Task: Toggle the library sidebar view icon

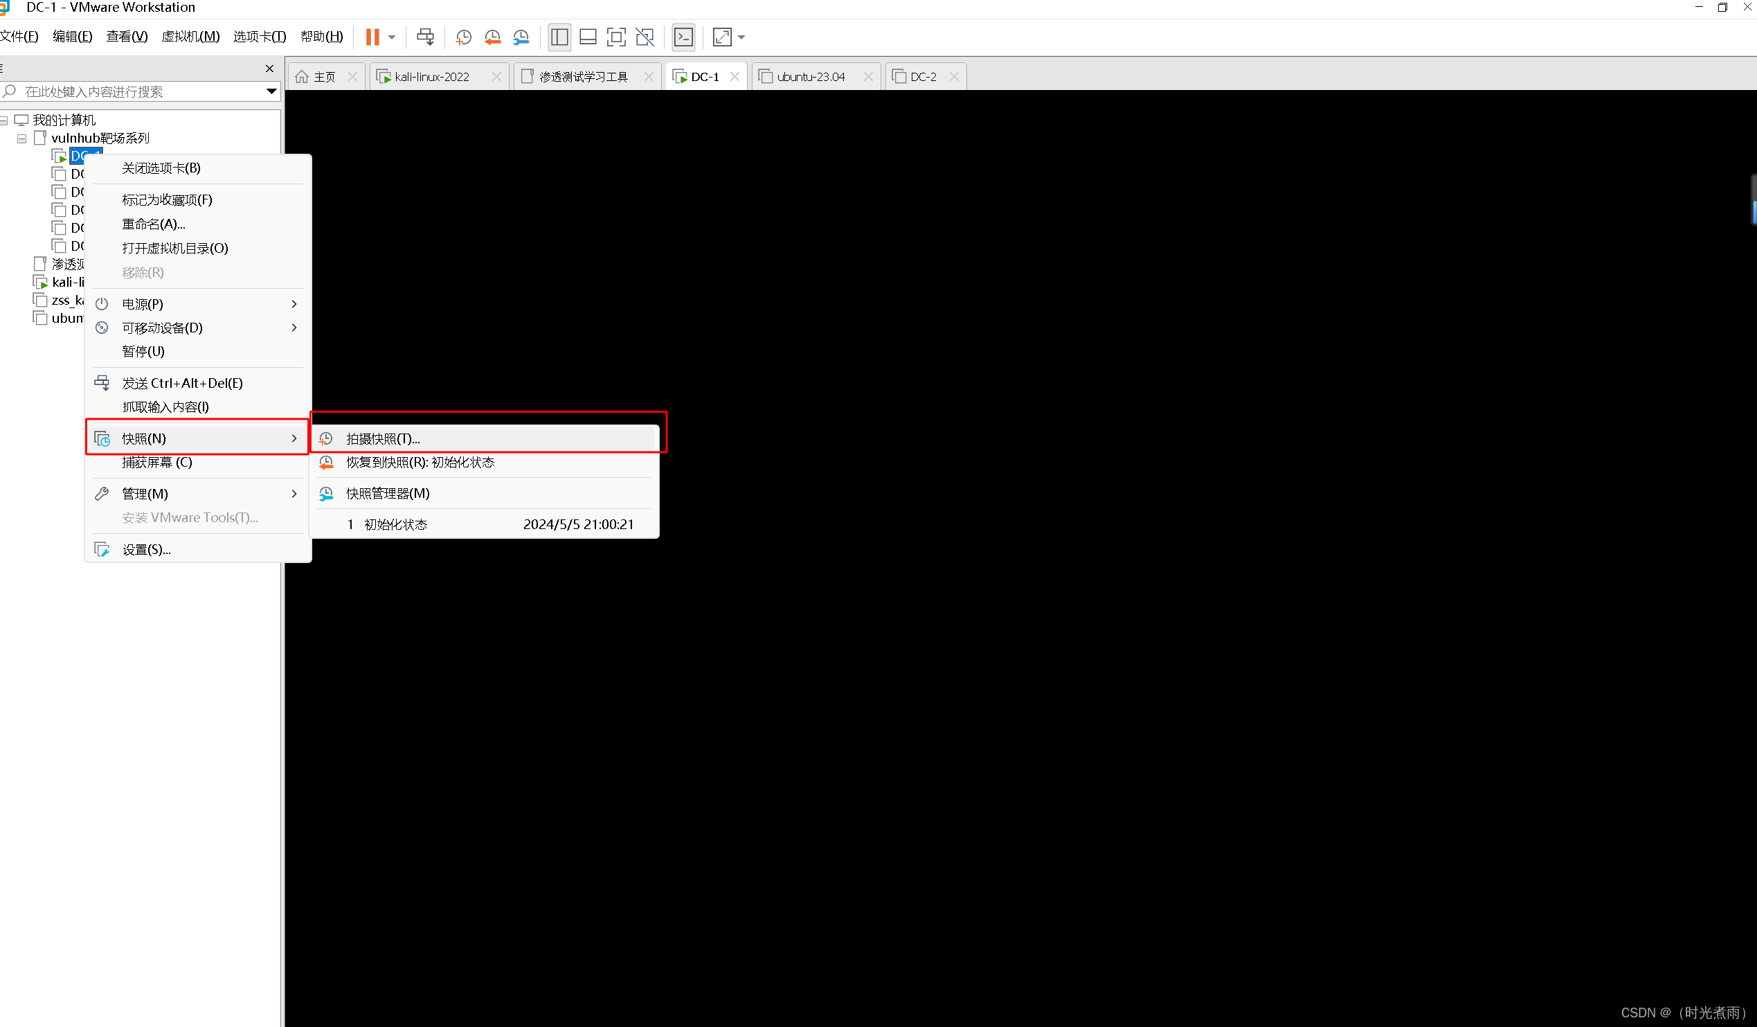Action: coord(559,37)
